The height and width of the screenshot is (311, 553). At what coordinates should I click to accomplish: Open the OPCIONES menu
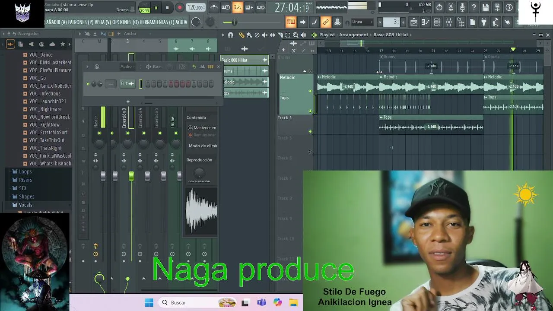point(125,22)
